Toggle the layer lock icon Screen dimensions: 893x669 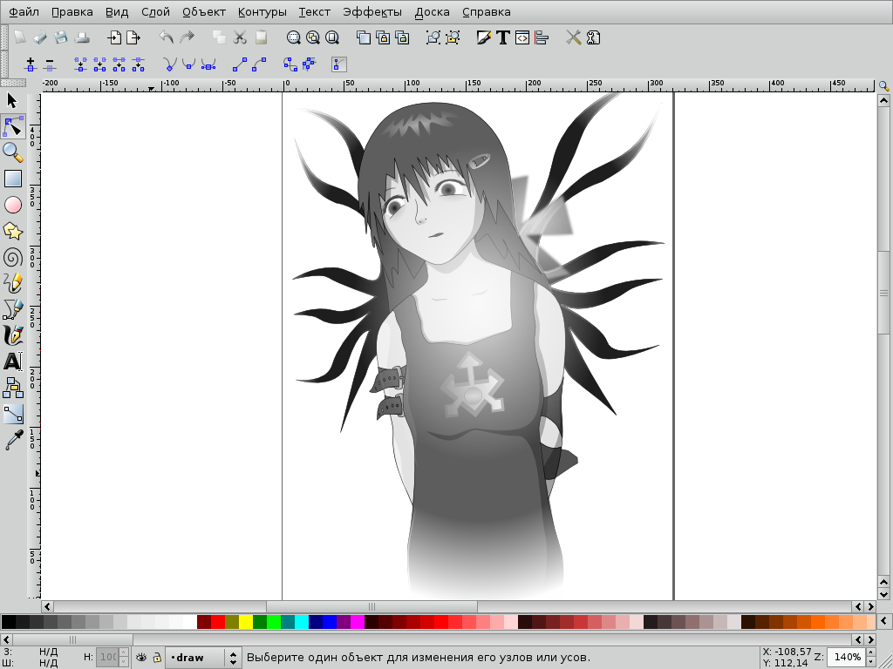[157, 658]
